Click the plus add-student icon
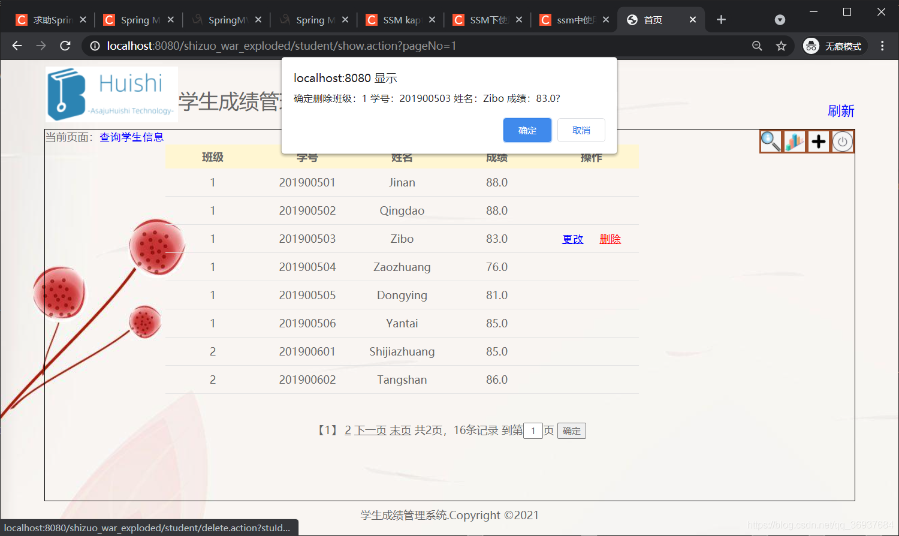Image resolution: width=899 pixels, height=536 pixels. [x=819, y=141]
